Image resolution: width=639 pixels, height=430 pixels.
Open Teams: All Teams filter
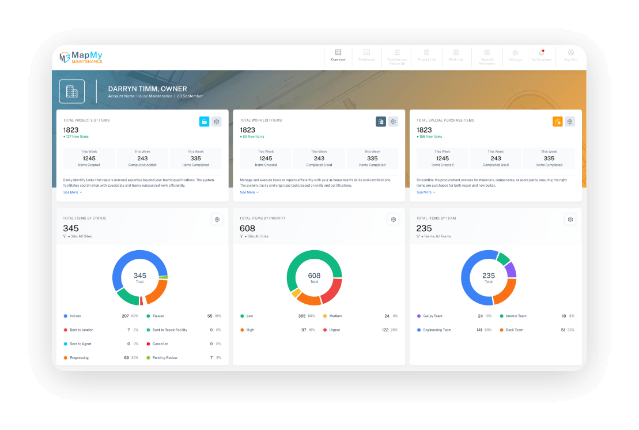[x=436, y=236]
